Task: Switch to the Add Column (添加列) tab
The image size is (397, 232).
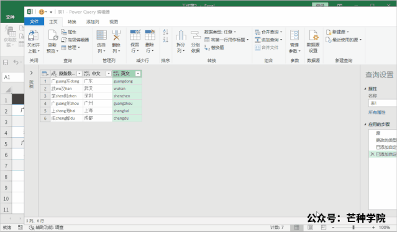Action: 93,22
